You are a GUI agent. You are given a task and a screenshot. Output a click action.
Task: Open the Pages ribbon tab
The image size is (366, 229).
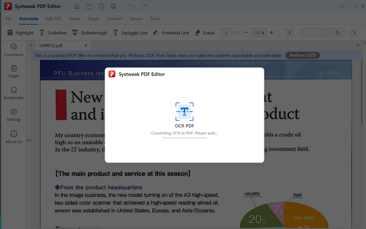tap(94, 19)
